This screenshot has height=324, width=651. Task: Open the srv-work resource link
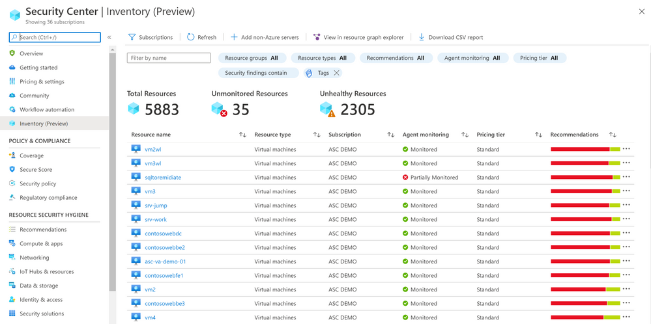156,220
